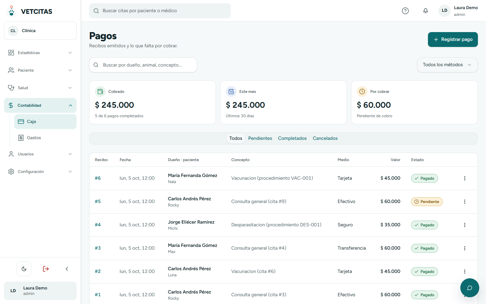Focus the Buscar por dueño search field
The width and height of the screenshot is (486, 304).
[x=143, y=65]
